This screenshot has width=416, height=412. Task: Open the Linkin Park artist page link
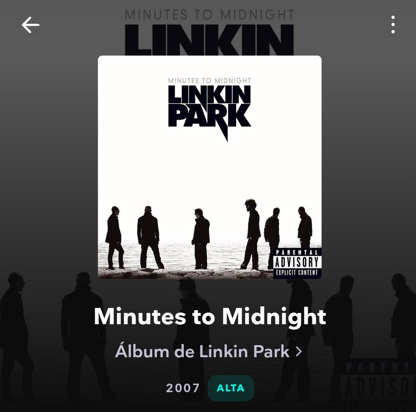208,351
